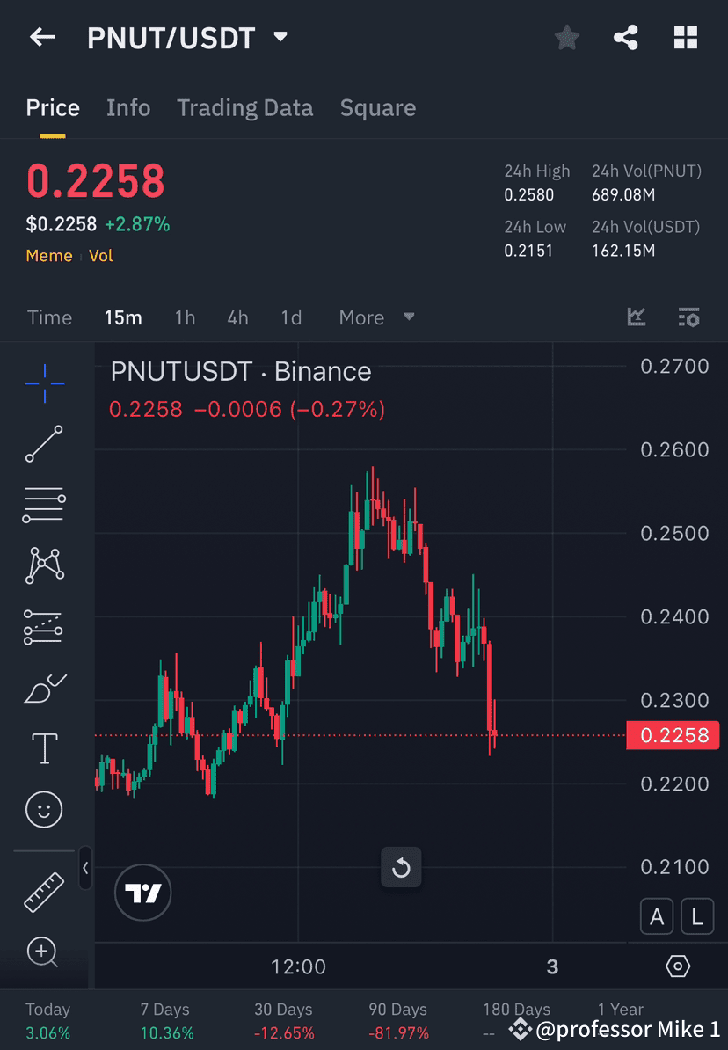This screenshot has width=728, height=1050.
Task: Toggle auto scale with the A button
Action: (x=657, y=916)
